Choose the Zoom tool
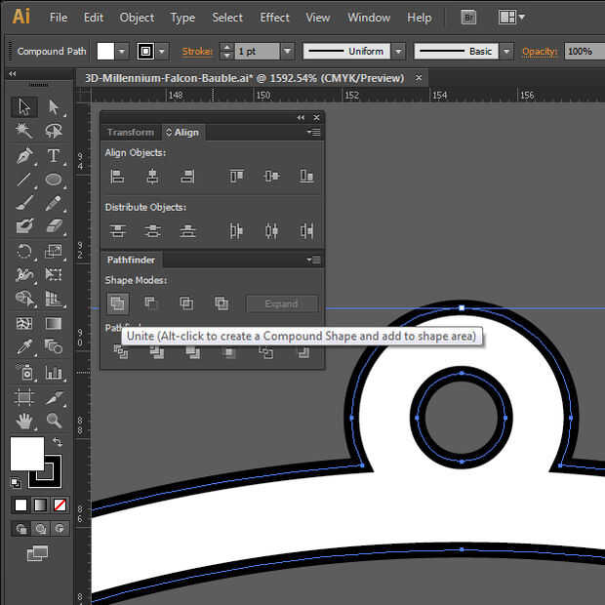Viewport: 605px width, 605px height. pos(54,421)
